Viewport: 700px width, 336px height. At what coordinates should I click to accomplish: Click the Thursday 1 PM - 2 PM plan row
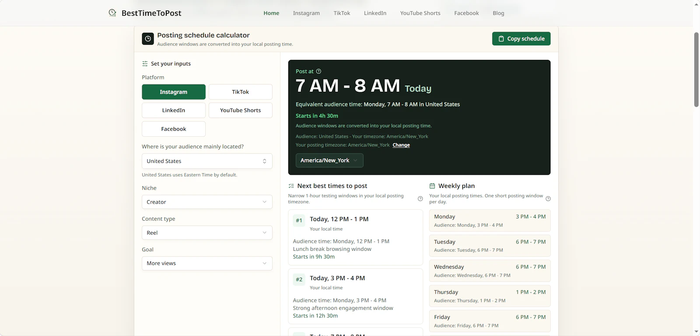pyautogui.click(x=490, y=296)
